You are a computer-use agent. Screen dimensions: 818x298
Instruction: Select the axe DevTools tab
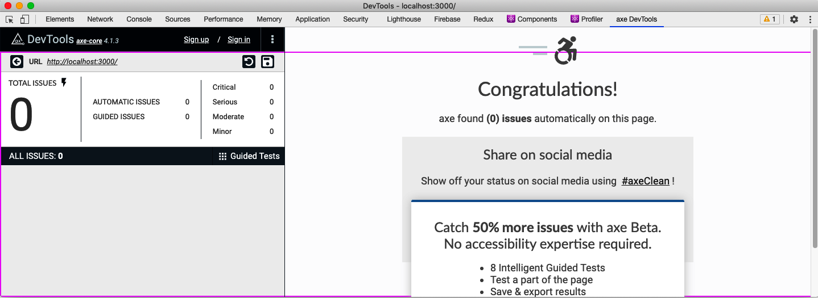point(637,19)
